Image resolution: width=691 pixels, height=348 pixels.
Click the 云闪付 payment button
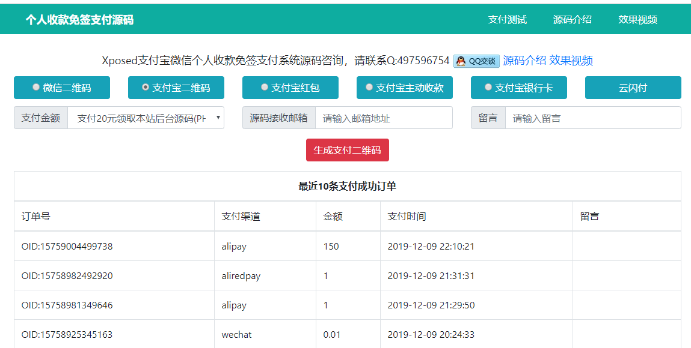pyautogui.click(x=633, y=88)
